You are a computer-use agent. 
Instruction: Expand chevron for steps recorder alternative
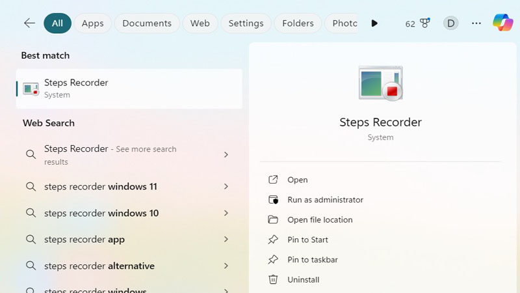[x=226, y=266]
